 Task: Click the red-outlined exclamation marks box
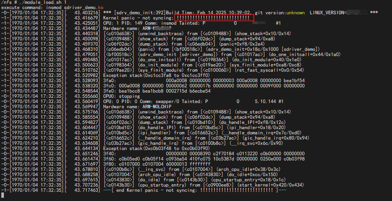214,18
